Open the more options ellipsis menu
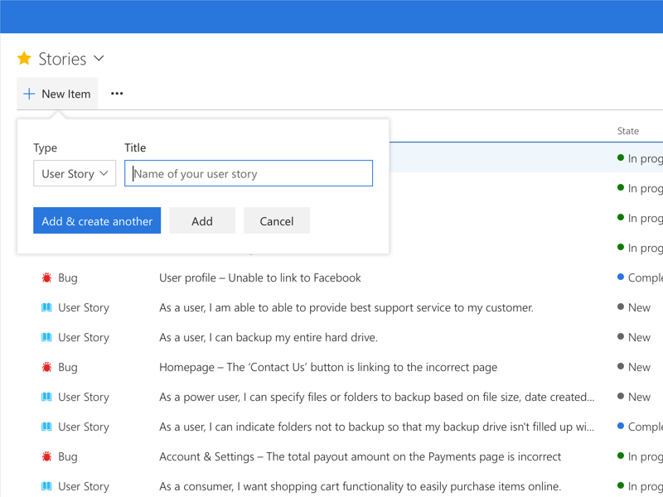This screenshot has height=497, width=663. point(117,94)
